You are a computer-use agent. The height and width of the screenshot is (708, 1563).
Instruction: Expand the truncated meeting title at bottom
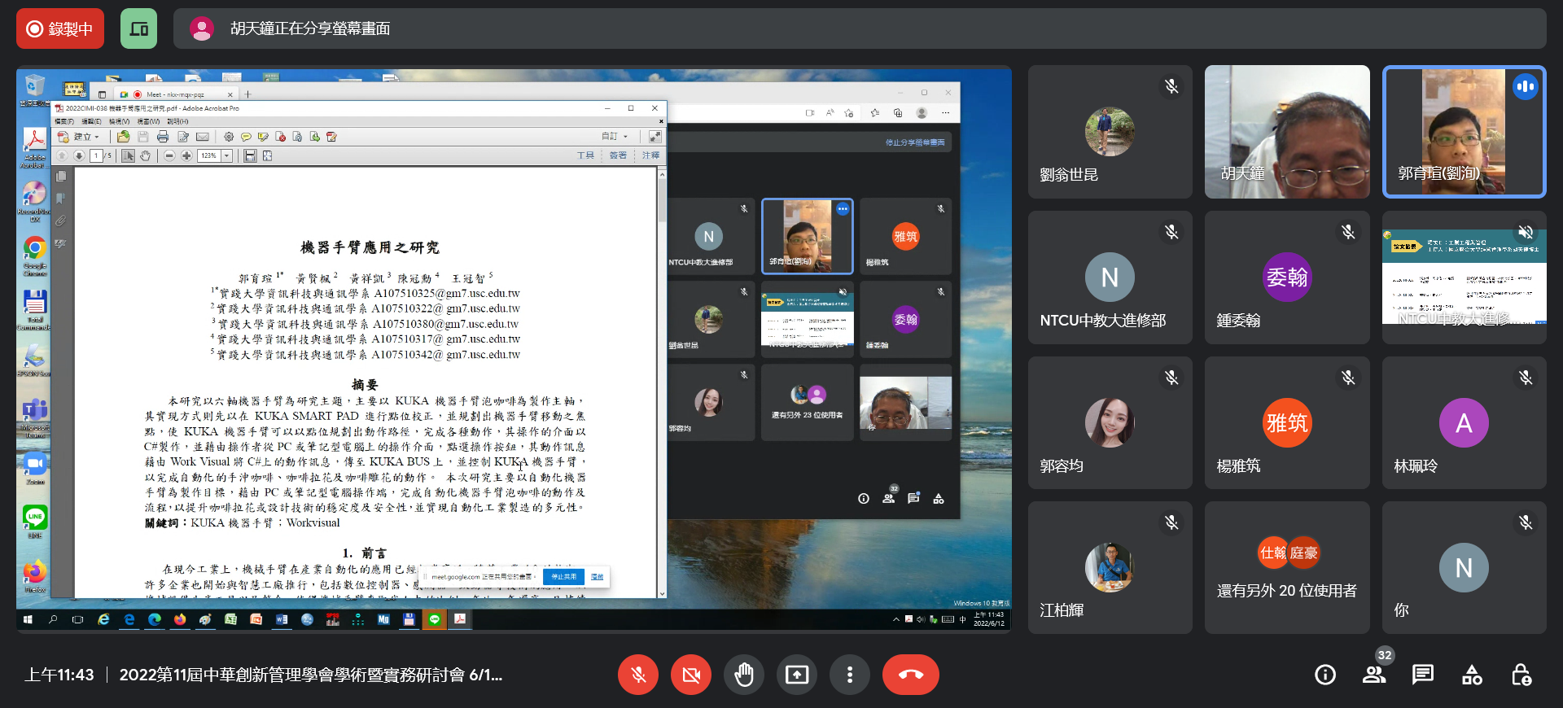310,675
